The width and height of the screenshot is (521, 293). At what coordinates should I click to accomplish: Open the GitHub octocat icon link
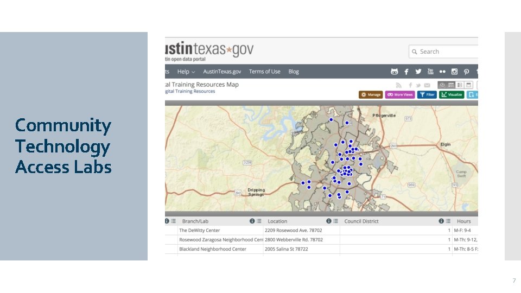coord(394,72)
